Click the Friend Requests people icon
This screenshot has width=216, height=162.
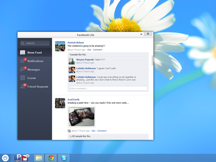pos(23,86)
